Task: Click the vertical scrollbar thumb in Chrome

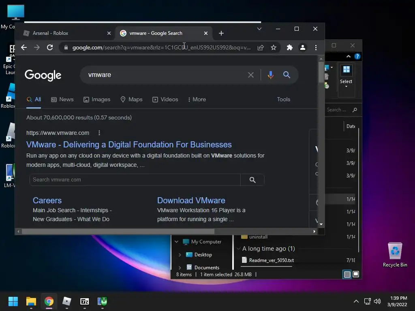Action: pyautogui.click(x=321, y=72)
